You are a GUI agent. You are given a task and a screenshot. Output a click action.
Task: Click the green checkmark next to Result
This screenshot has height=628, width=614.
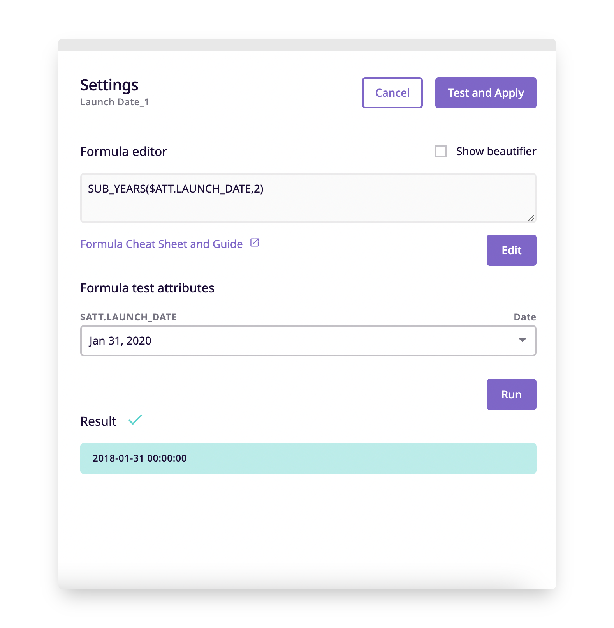click(x=135, y=420)
